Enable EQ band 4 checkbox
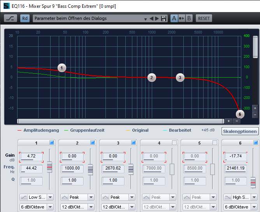Image resolution: width=260 pixels, height=212 pixels. tap(174, 143)
